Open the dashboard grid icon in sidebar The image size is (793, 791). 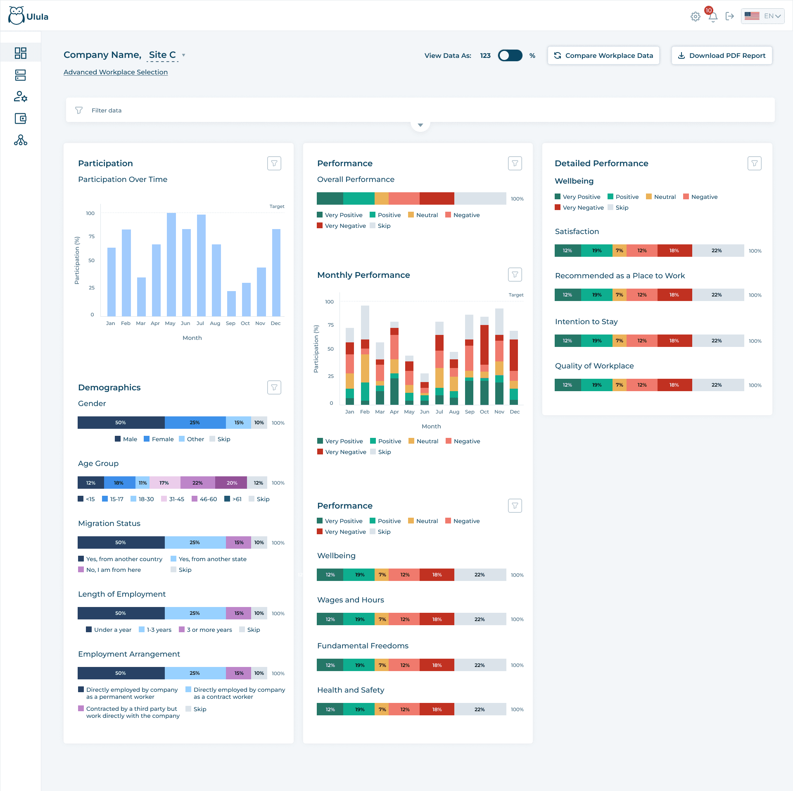20,53
